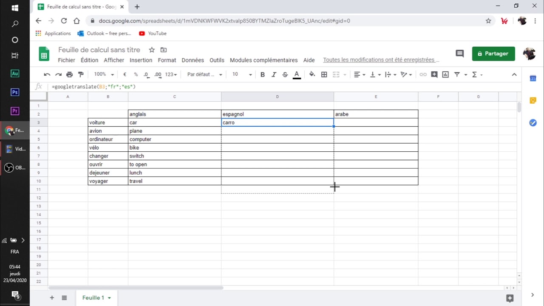This screenshot has width=544, height=306.
Task: Select column D header
Action: (x=278, y=96)
